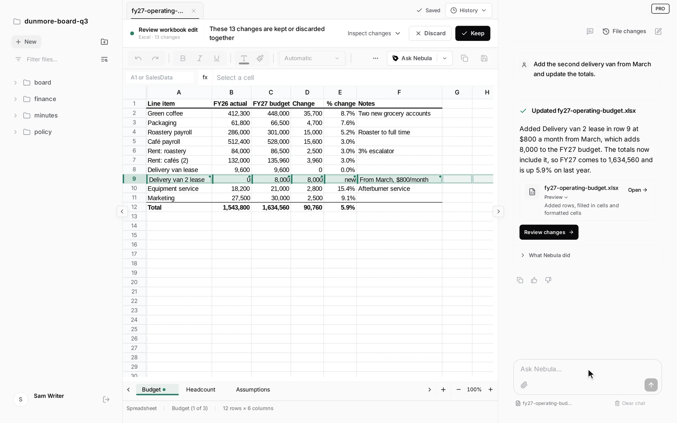Open the dunmore-board-q3 project folder
The height and width of the screenshot is (423, 677).
pyautogui.click(x=51, y=21)
